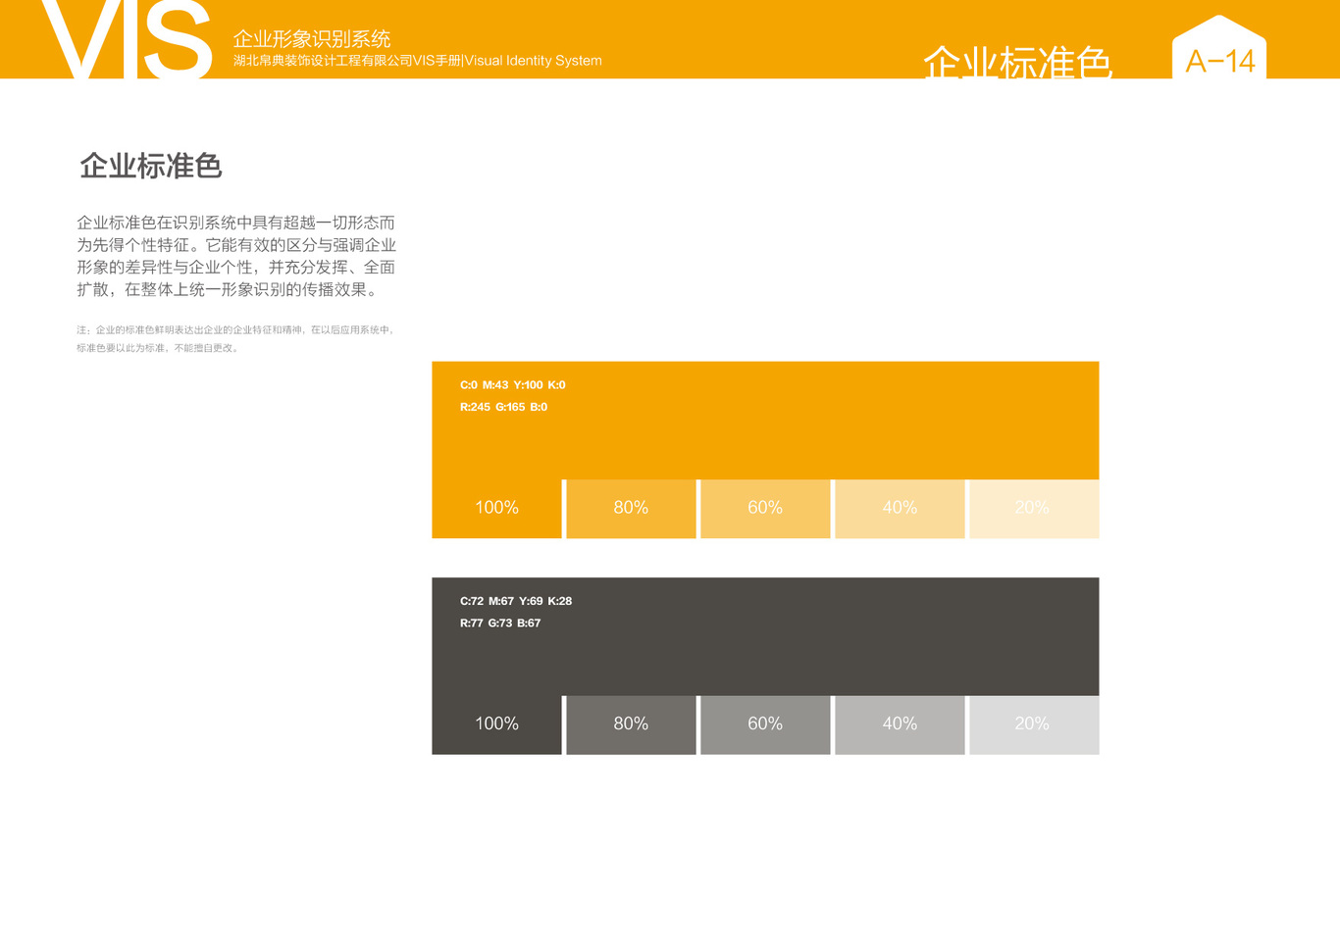Screen dimensions: 1340x947
Task: Select the gray 20% tint swatch
Action: (1034, 724)
